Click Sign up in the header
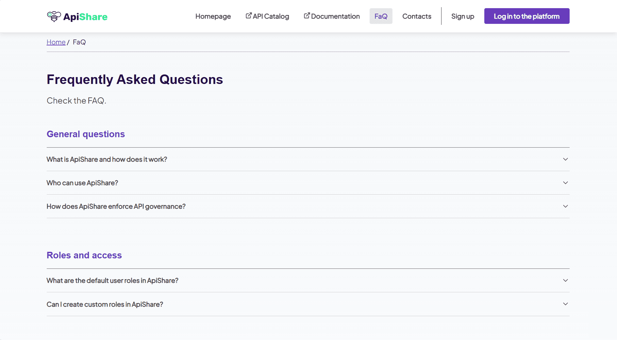The image size is (617, 340). [x=462, y=16]
